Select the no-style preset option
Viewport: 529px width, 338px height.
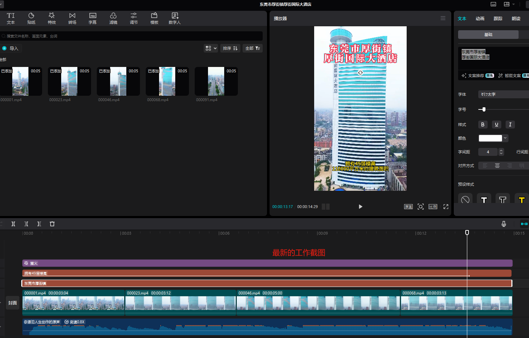pos(465,199)
